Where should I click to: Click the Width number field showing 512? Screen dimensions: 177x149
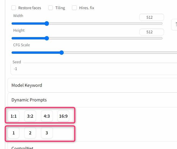152,17
